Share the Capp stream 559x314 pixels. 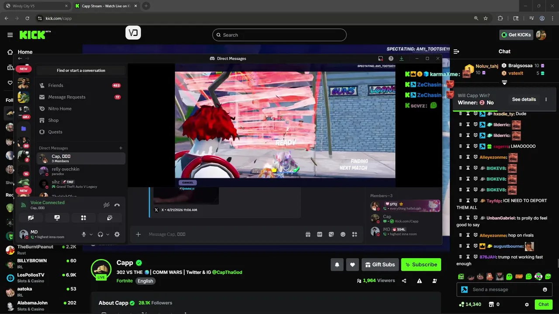pyautogui.click(x=404, y=281)
